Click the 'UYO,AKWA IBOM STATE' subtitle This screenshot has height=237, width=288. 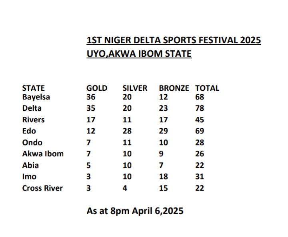click(x=139, y=54)
